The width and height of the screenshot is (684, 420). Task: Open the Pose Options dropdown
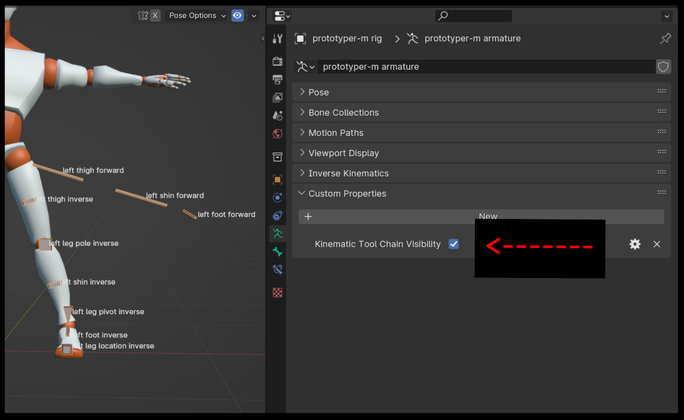point(197,16)
